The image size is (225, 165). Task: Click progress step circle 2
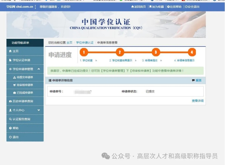pos(120,52)
